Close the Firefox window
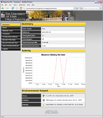 pyautogui.click(x=101, y=2)
